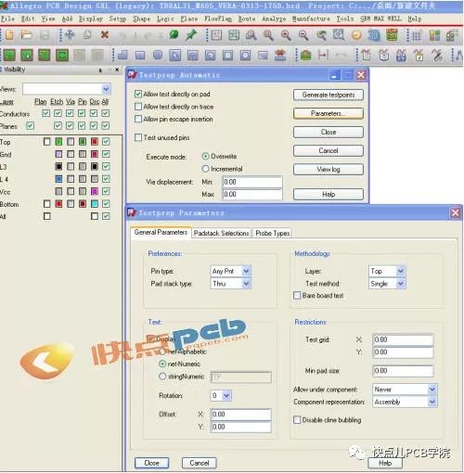
Task: Click the red island delete shape icon
Action: pyautogui.click(x=280, y=56)
